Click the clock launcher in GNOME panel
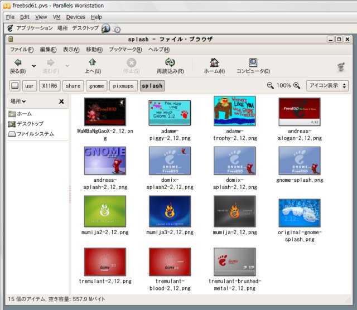Viewport: 357px width, 310px height. click(117, 29)
